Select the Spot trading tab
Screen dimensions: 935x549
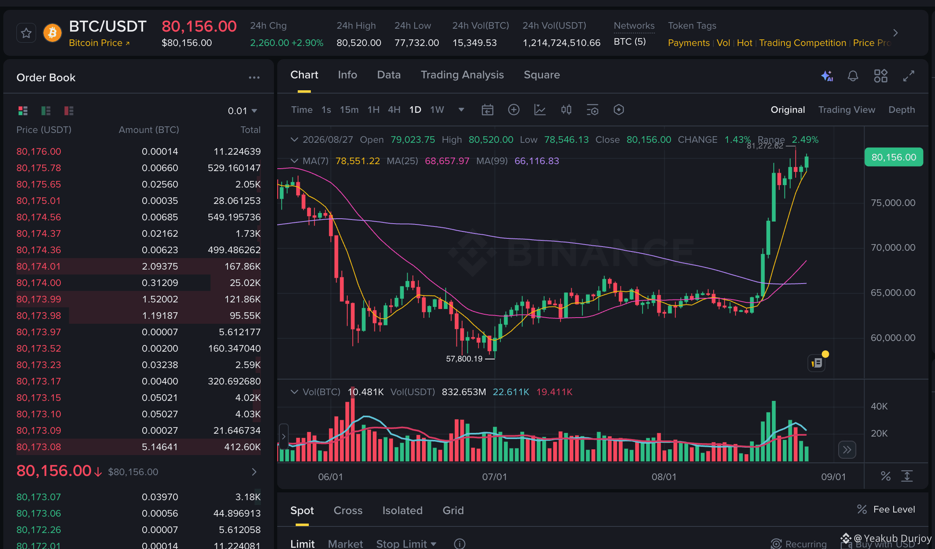302,510
